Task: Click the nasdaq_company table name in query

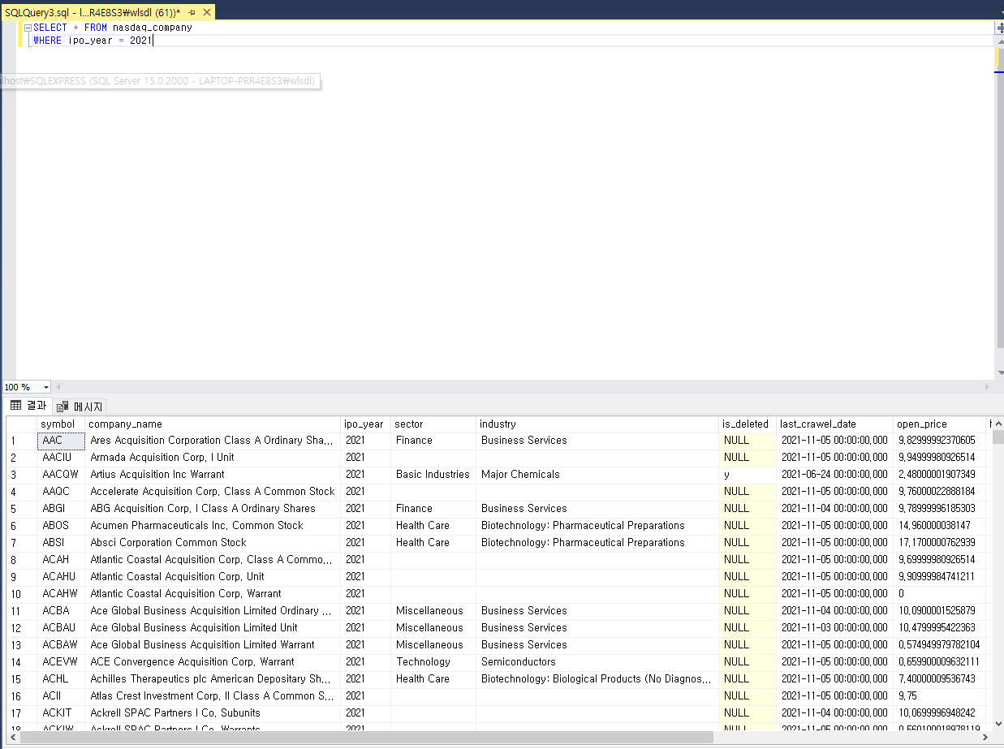Action: [153, 28]
